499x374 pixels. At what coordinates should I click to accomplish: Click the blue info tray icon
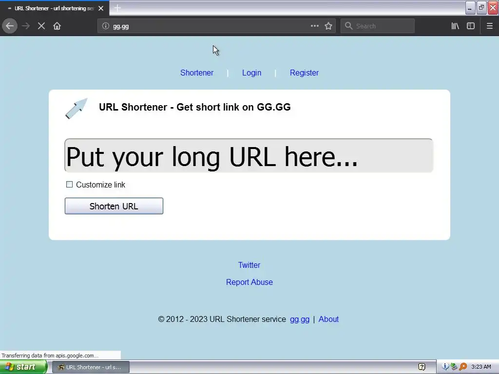click(x=445, y=367)
